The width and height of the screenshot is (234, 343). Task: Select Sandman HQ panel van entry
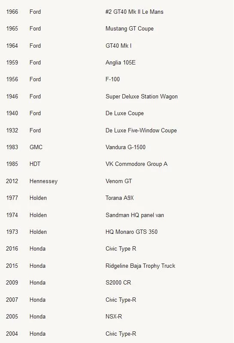[134, 215]
